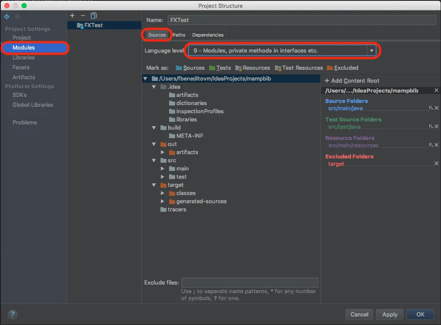Select the src/main/resources entry
Viewport: 441px width, 325px height.
pos(353,145)
